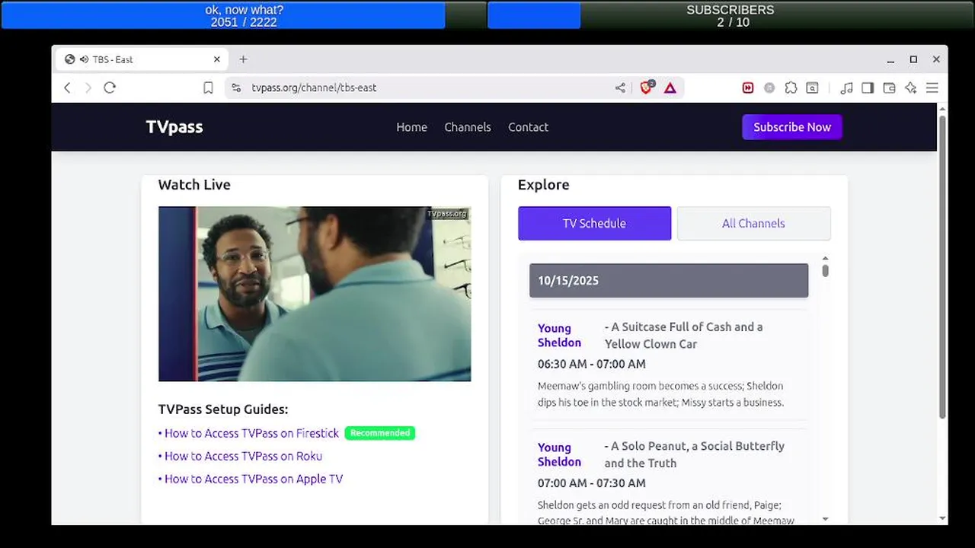Click the share icon in address bar
Image resolution: width=975 pixels, height=548 pixels.
(620, 88)
